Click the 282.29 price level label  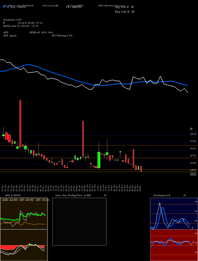193,134
